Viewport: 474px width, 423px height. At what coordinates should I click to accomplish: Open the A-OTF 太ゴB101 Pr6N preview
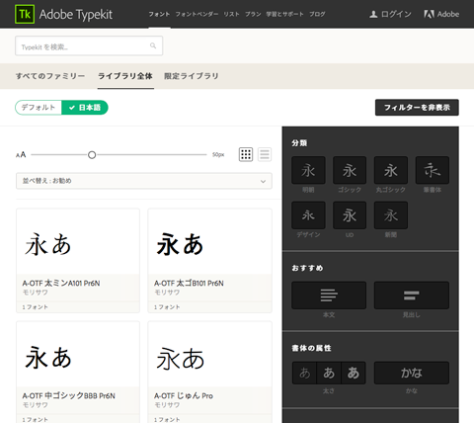(x=209, y=241)
